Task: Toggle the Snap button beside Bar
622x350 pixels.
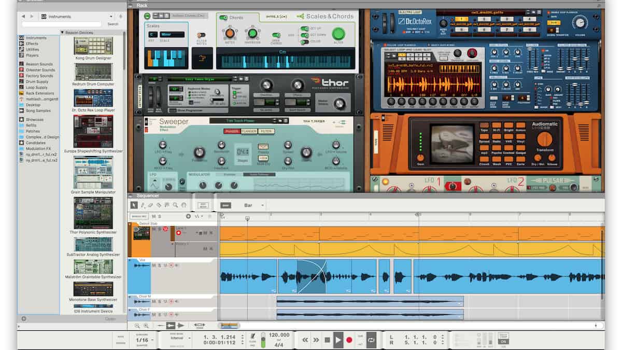Action: [225, 205]
